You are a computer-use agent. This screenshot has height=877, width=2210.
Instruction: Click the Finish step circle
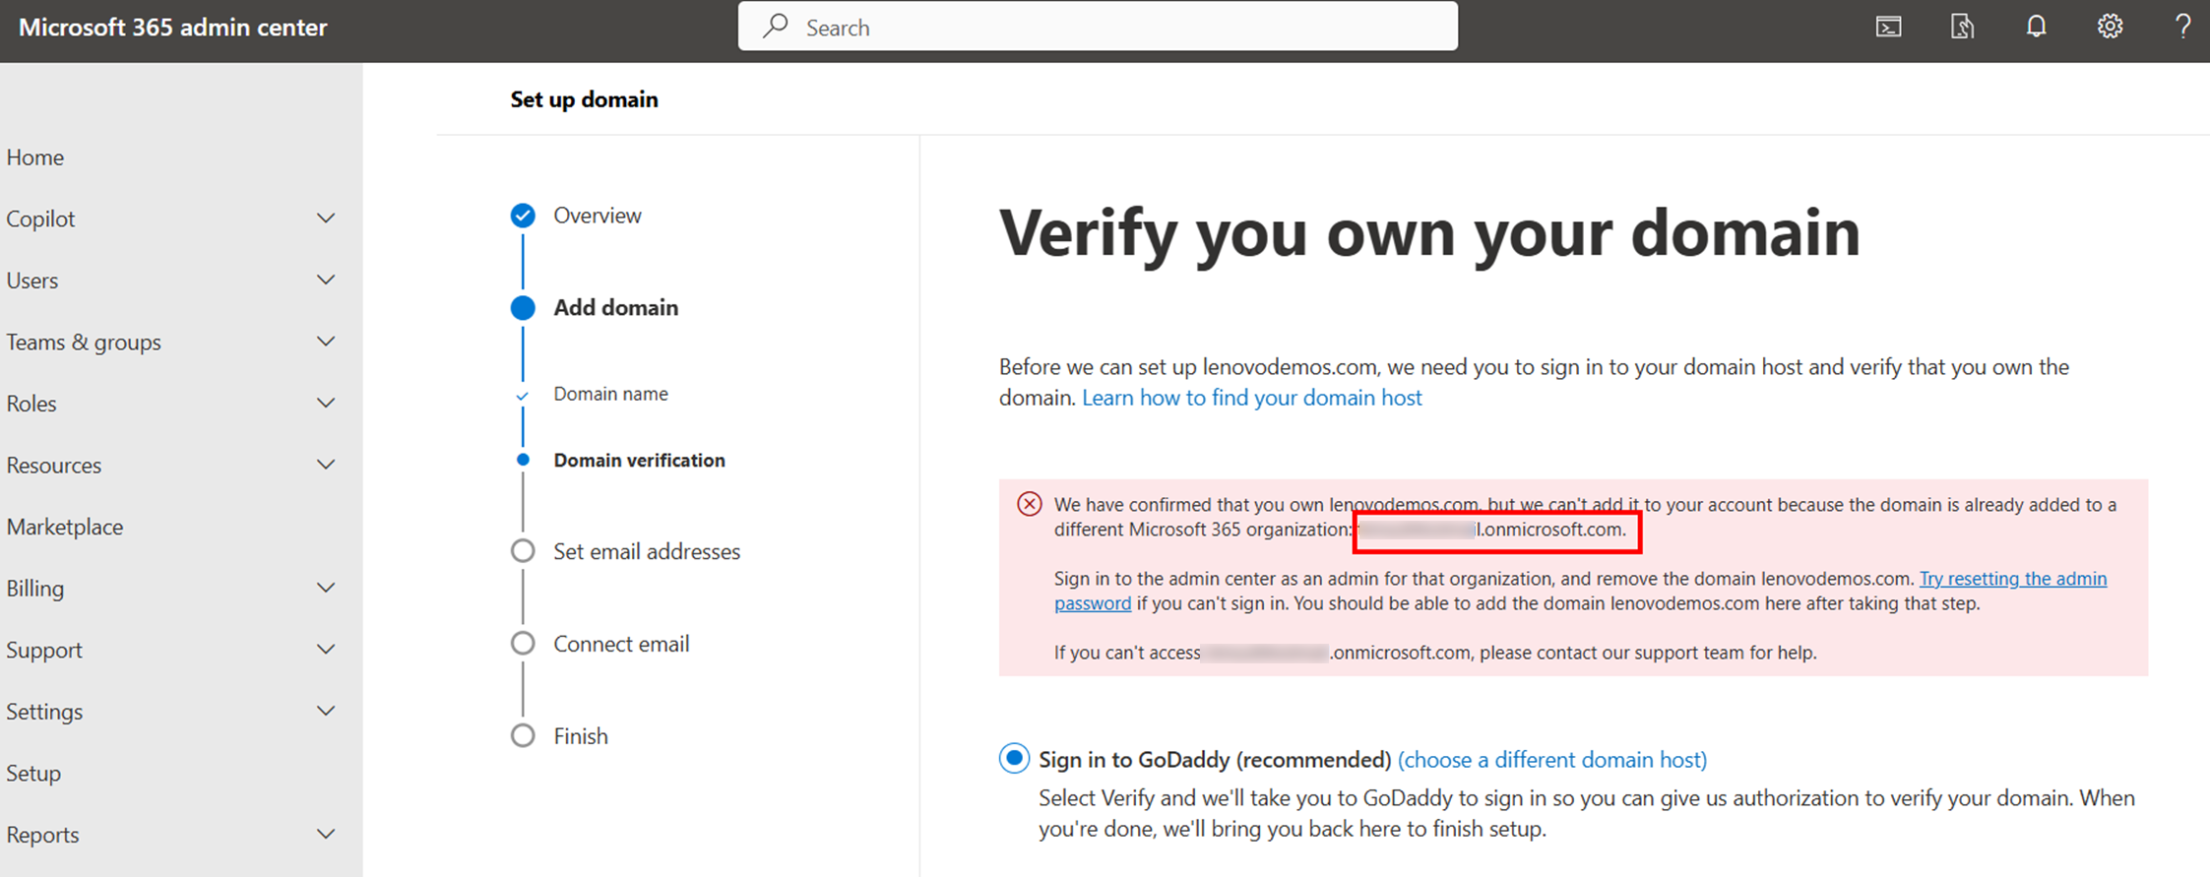[523, 736]
